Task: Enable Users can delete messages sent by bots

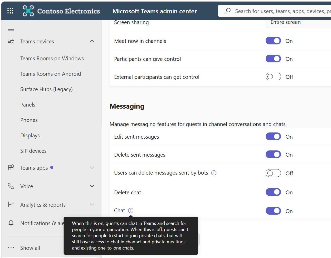Action: (x=273, y=173)
